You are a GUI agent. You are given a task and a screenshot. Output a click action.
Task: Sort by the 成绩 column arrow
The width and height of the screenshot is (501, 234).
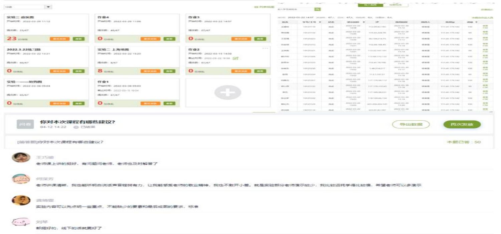(x=477, y=22)
